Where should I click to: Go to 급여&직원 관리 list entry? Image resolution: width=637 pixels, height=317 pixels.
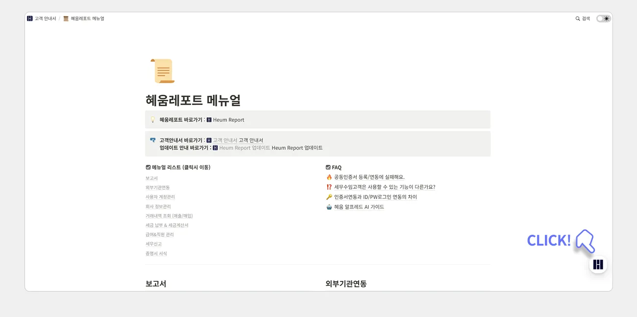tap(160, 234)
